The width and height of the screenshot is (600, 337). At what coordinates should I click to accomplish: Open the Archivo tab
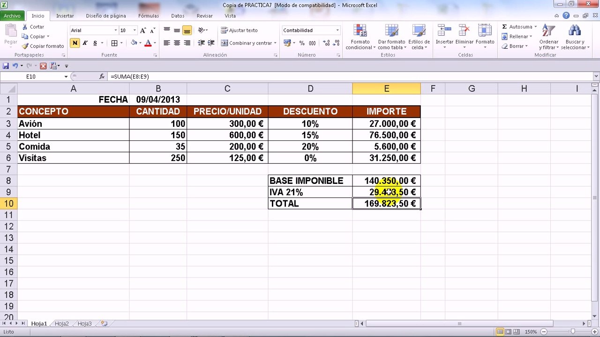pos(12,16)
